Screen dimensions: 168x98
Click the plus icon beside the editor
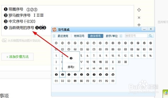click(139, 25)
